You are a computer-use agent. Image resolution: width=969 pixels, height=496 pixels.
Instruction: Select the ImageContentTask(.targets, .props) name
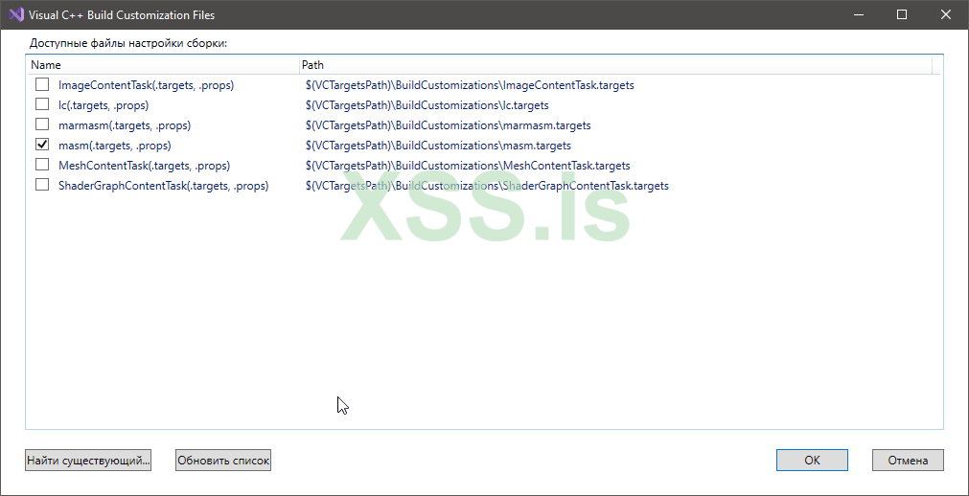pyautogui.click(x=146, y=85)
